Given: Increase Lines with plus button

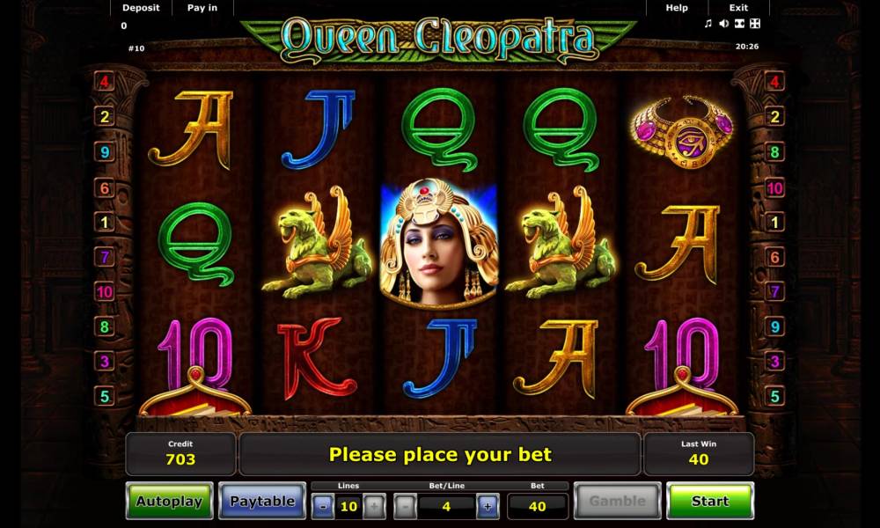Looking at the screenshot, I should [374, 506].
